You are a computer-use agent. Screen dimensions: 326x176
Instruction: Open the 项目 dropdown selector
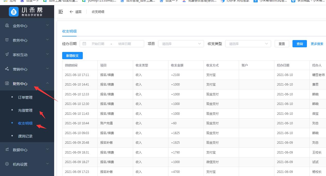181,44
